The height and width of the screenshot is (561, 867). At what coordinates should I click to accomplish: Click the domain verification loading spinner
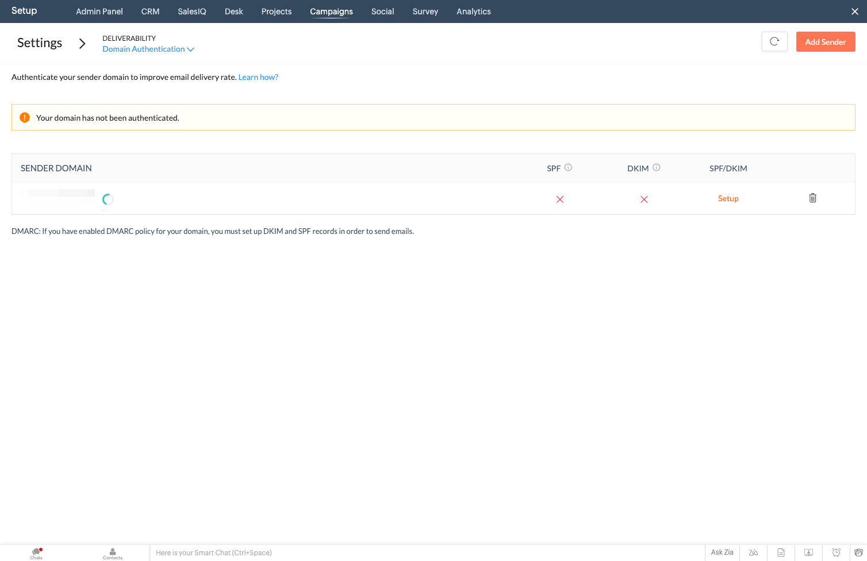coord(108,199)
